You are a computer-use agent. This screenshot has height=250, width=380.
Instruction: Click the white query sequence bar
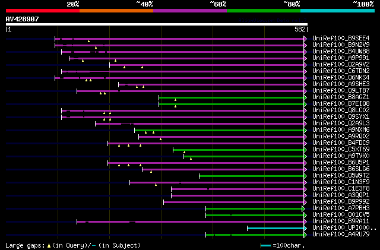[157, 24]
